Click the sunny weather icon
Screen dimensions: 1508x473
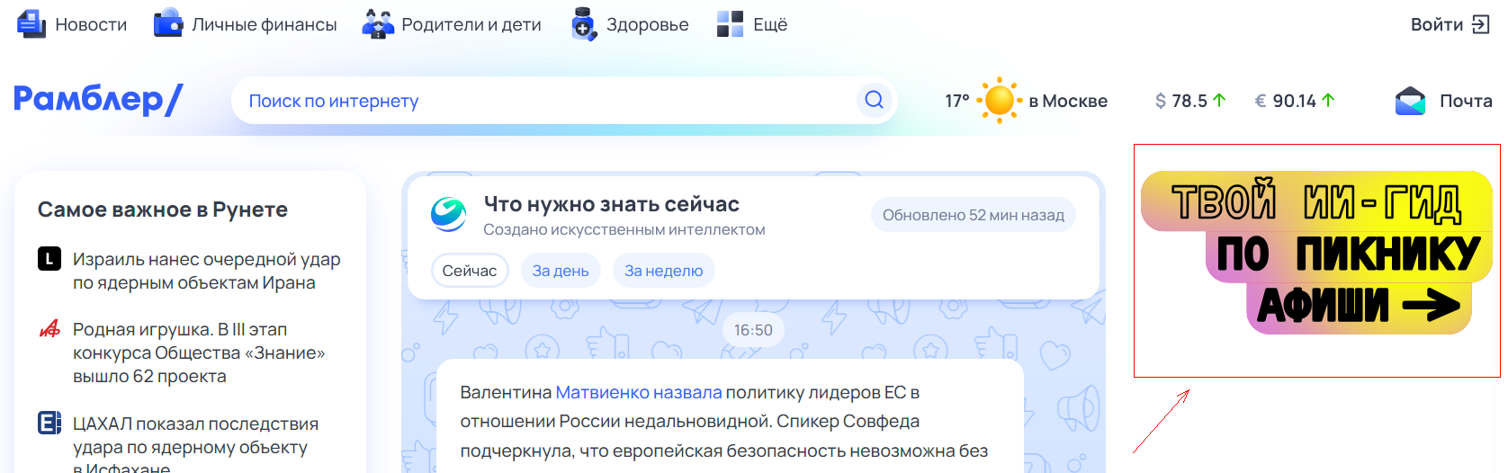point(999,100)
